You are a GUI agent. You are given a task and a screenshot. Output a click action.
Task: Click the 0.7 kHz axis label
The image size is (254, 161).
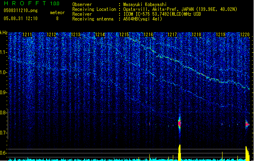pos(4,133)
